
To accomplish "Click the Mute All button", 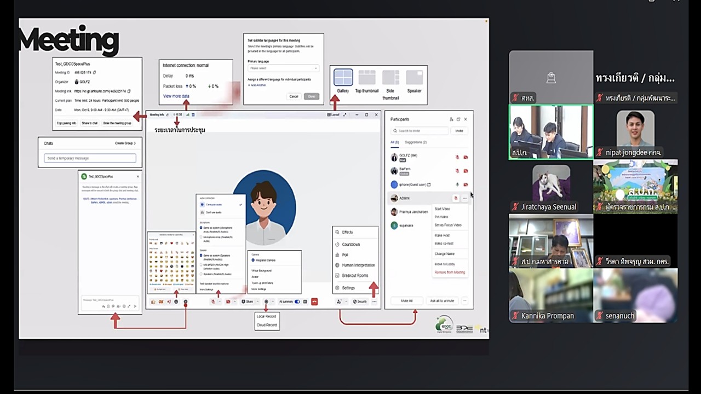I will [407, 300].
